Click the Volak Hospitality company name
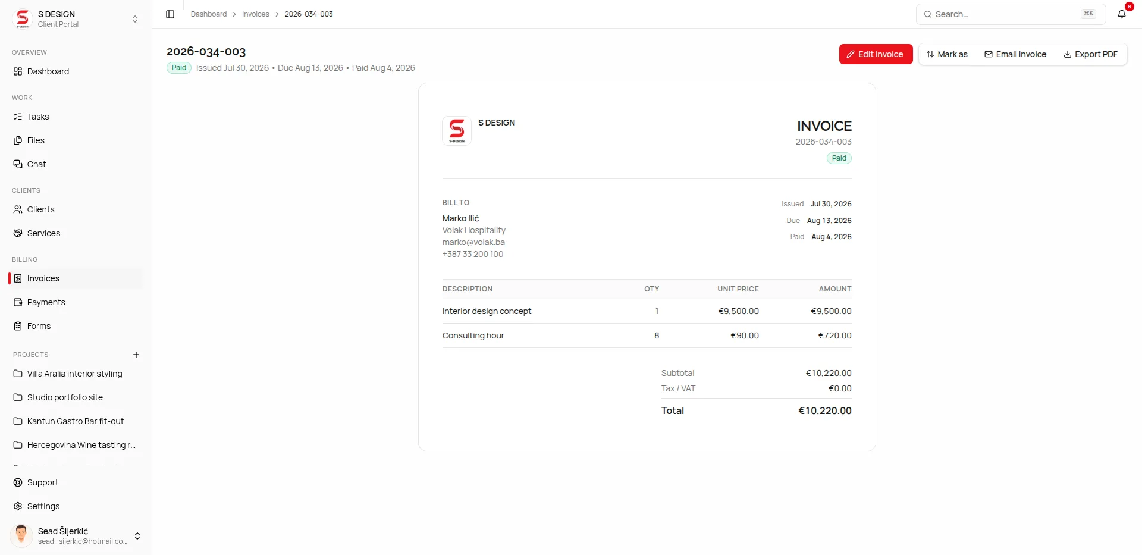1142x555 pixels. coord(474,230)
